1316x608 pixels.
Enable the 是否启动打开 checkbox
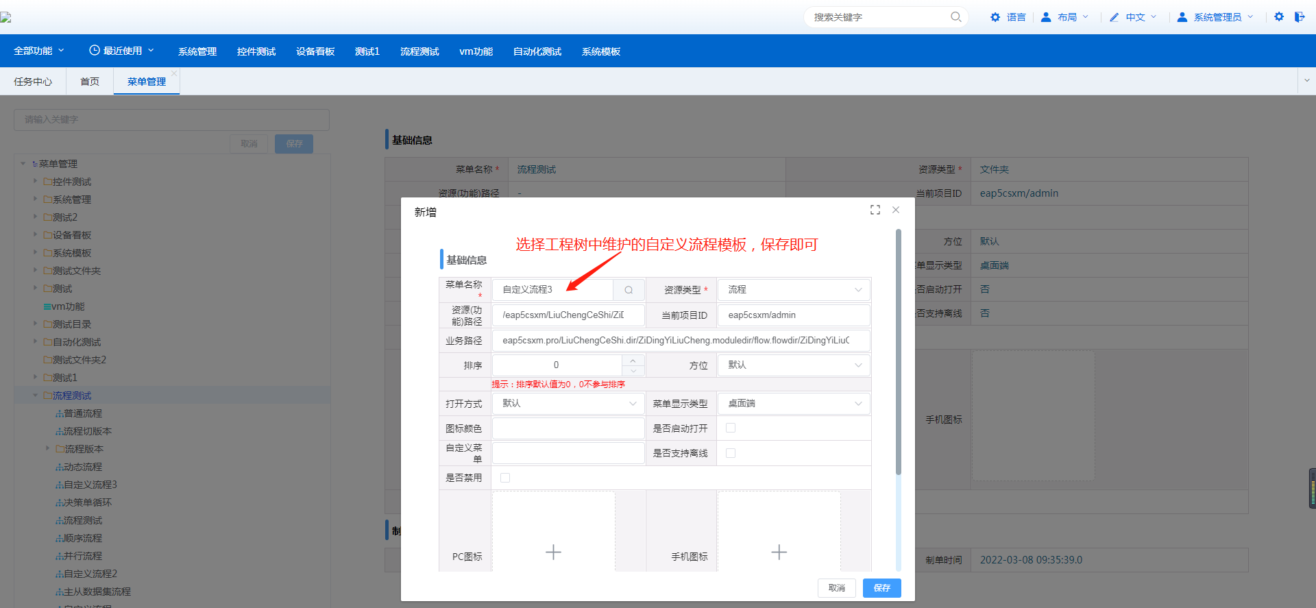point(731,428)
